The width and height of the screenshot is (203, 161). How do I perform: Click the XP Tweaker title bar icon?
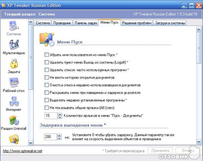click(x=3, y=5)
